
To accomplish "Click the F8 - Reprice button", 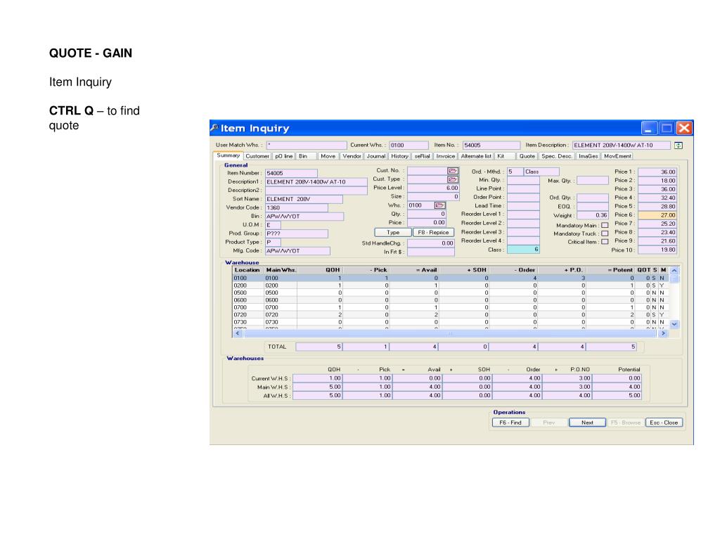I will click(x=433, y=232).
